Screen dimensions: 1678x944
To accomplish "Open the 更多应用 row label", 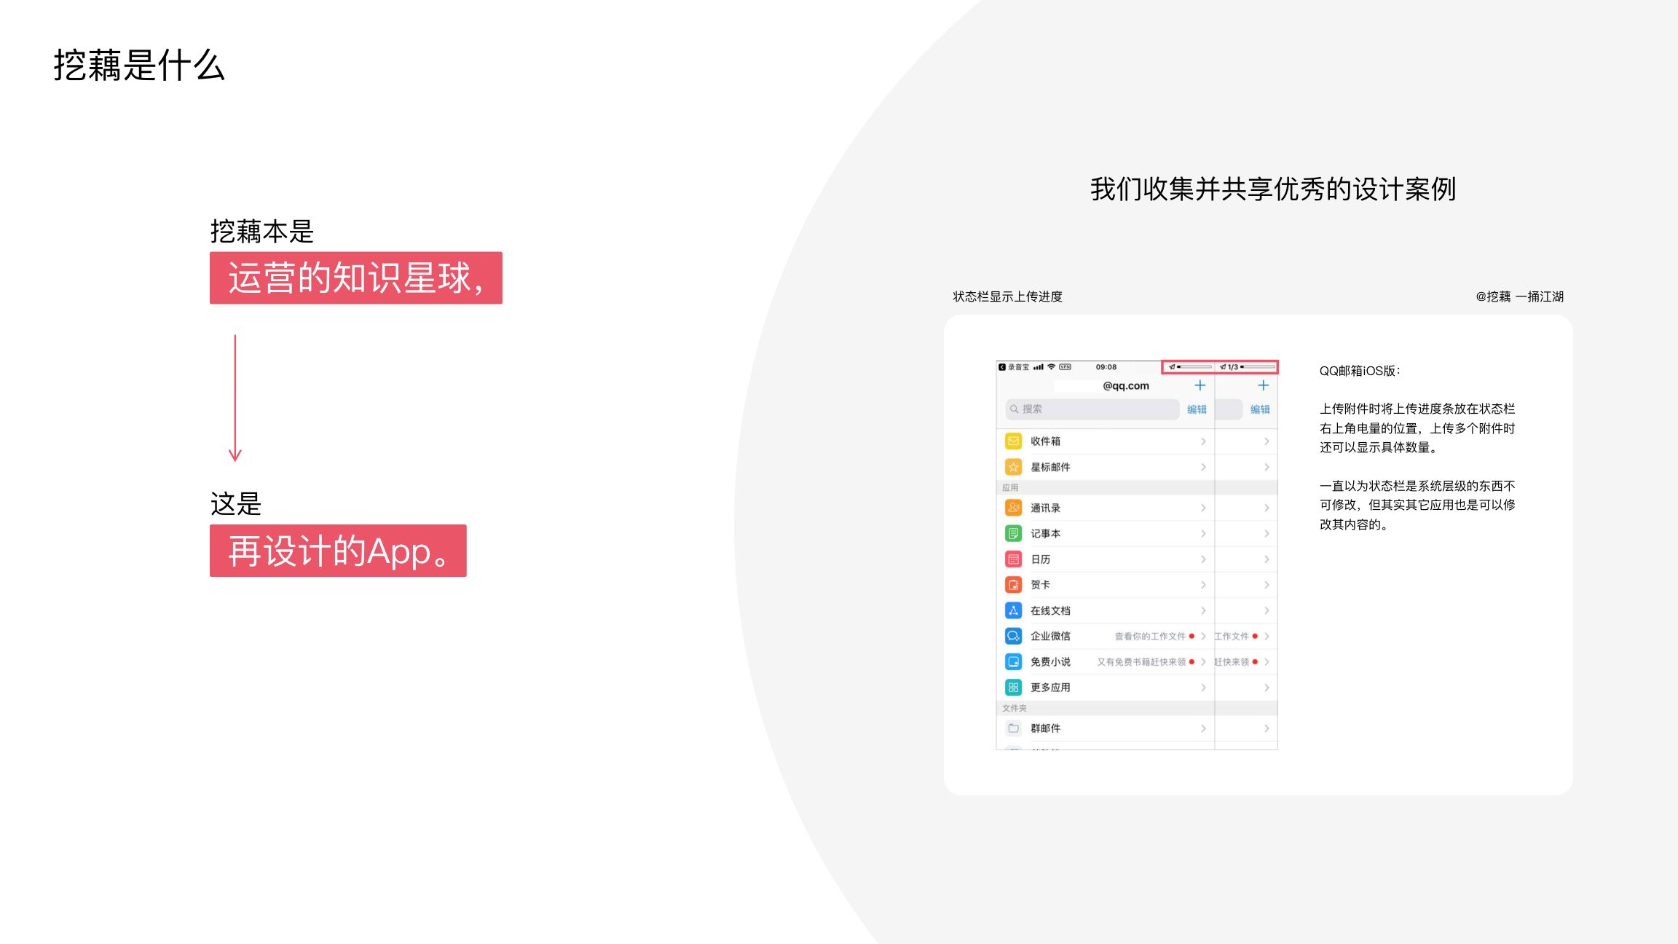I will click(1050, 687).
